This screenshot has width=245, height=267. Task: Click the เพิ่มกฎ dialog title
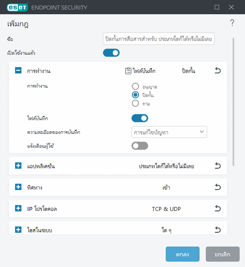(18, 24)
